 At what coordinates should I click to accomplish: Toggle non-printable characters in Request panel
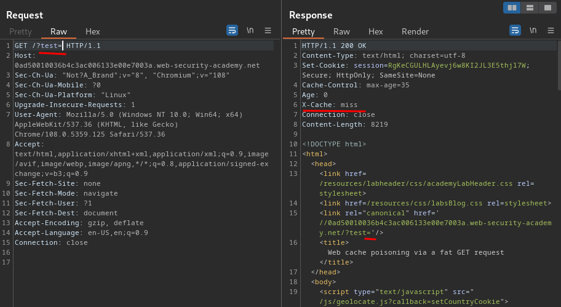[250, 30]
